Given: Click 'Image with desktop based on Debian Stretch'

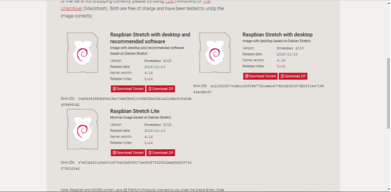Looking at the screenshot, I should click(276, 41).
